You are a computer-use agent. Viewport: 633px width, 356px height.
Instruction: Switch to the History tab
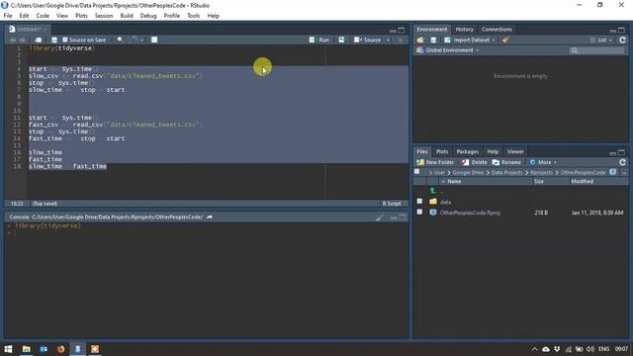(x=464, y=30)
